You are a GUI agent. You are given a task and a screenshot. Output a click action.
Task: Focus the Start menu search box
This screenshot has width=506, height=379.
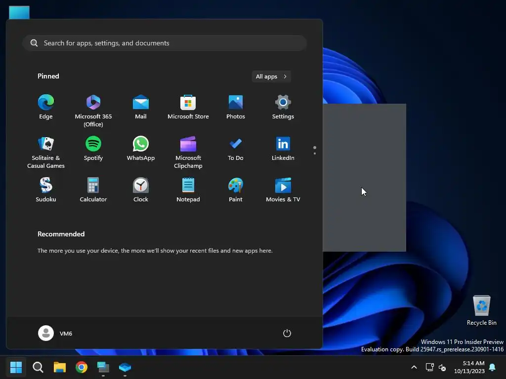[165, 43]
